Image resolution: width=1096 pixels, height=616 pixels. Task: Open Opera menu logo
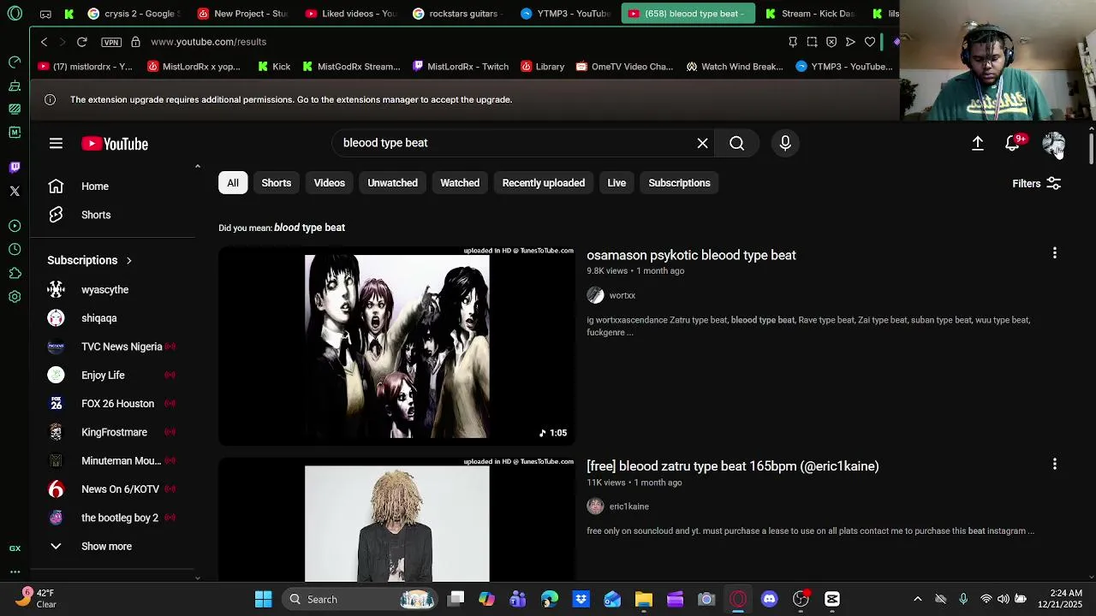15,14
